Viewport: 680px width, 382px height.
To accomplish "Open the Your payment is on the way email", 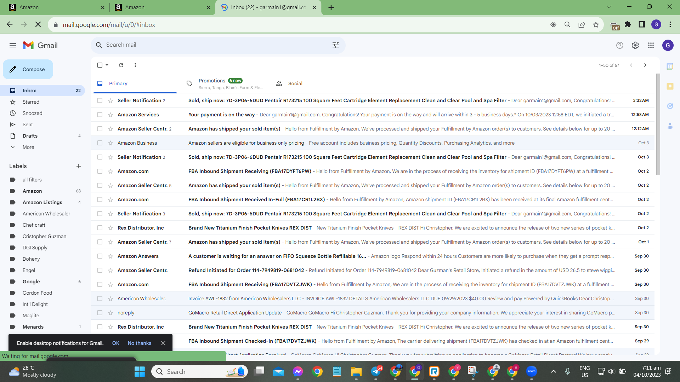I will click(373, 115).
